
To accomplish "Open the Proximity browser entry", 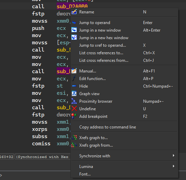I will coord(124,101).
